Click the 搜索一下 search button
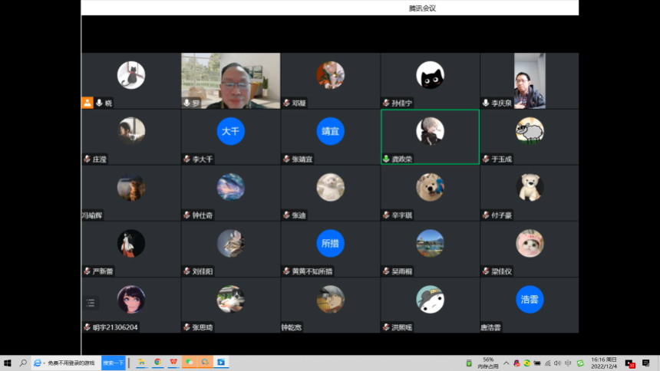This screenshot has height=371, width=660. 113,363
